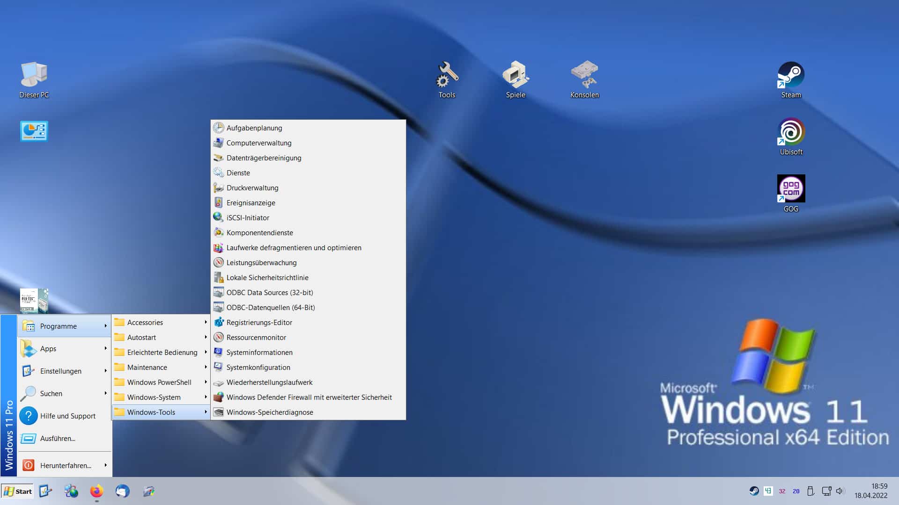Expand Erleichterte Bedienung folder

click(161, 352)
